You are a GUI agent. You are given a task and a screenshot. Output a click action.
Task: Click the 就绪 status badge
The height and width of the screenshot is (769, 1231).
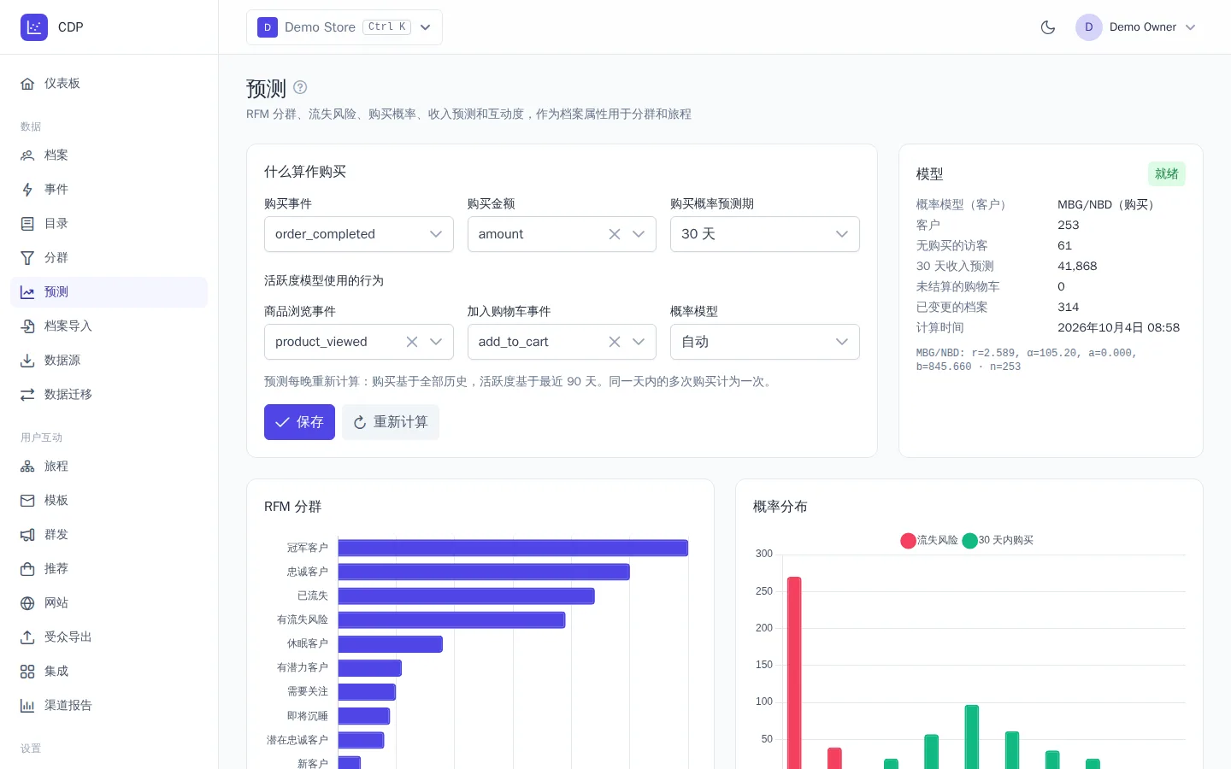pos(1167,173)
